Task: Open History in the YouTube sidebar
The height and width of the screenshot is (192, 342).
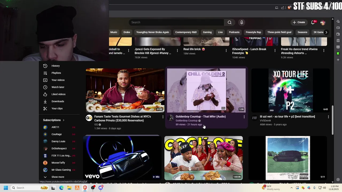Action: pos(59,66)
